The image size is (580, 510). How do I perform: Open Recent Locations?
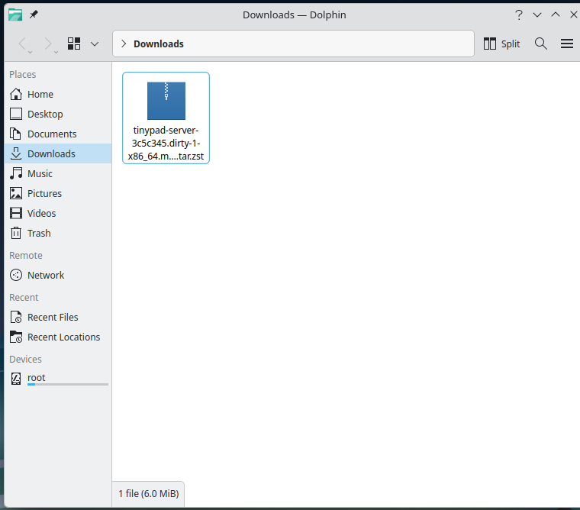(x=58, y=337)
